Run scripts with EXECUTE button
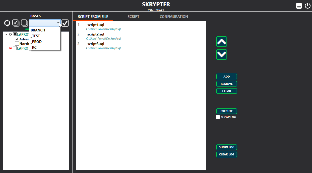The width and height of the screenshot is (312, 173). pos(227,111)
